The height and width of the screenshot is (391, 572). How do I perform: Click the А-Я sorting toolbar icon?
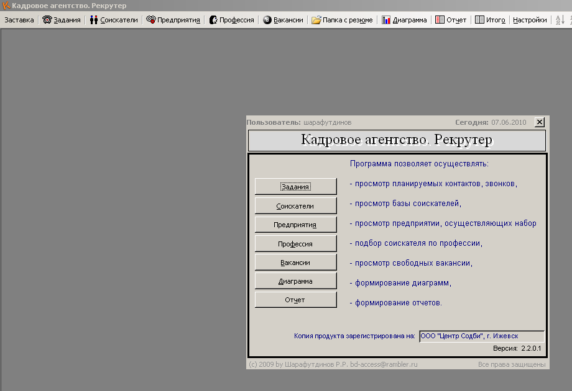[x=561, y=19]
